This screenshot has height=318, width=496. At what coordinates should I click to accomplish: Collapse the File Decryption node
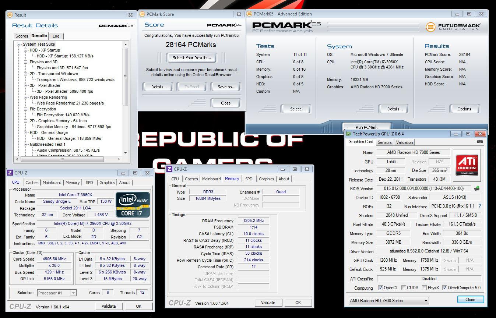point(26,109)
